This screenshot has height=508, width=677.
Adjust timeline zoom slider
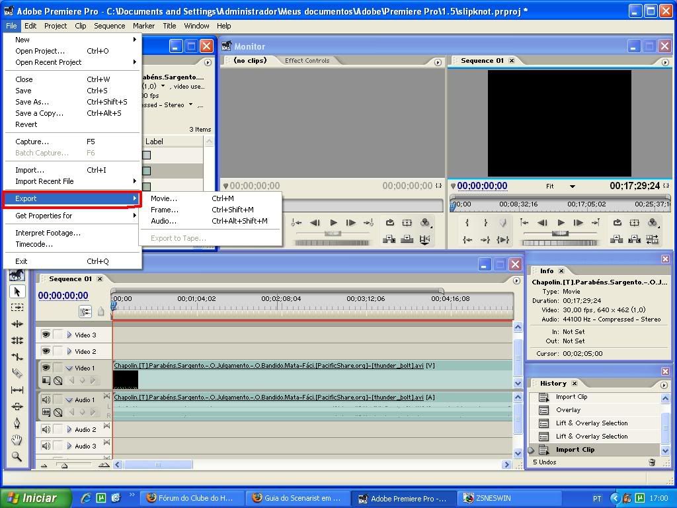[64, 466]
